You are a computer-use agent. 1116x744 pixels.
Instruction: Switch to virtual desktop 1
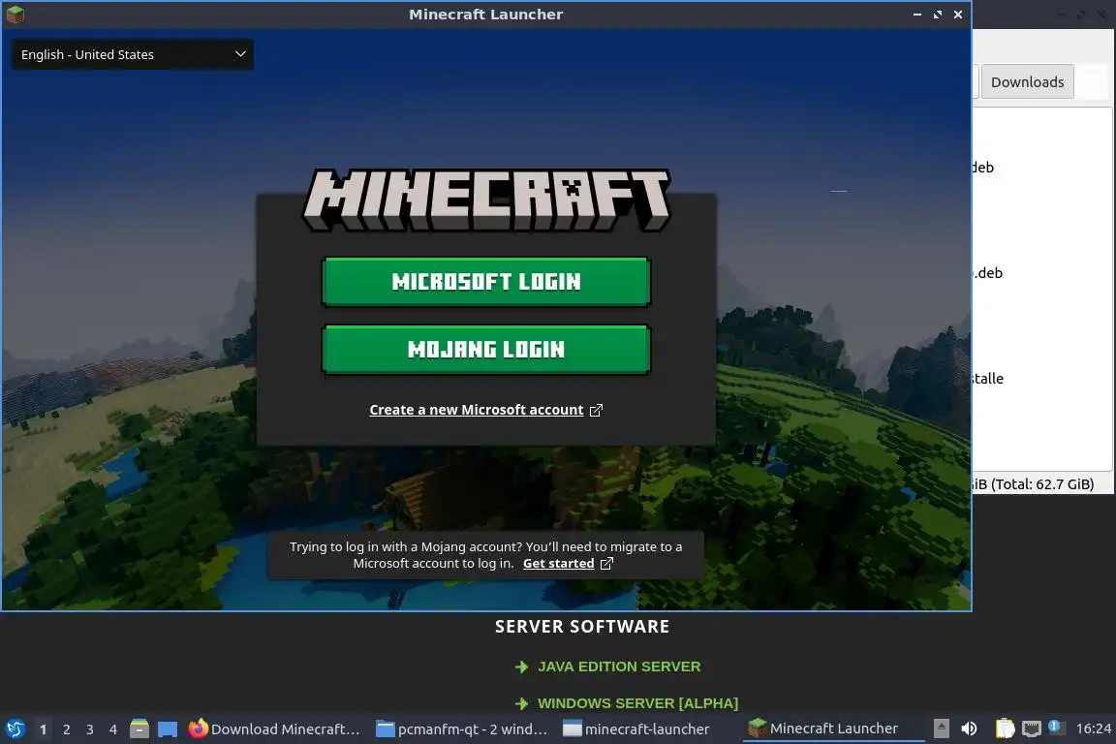[x=44, y=729]
